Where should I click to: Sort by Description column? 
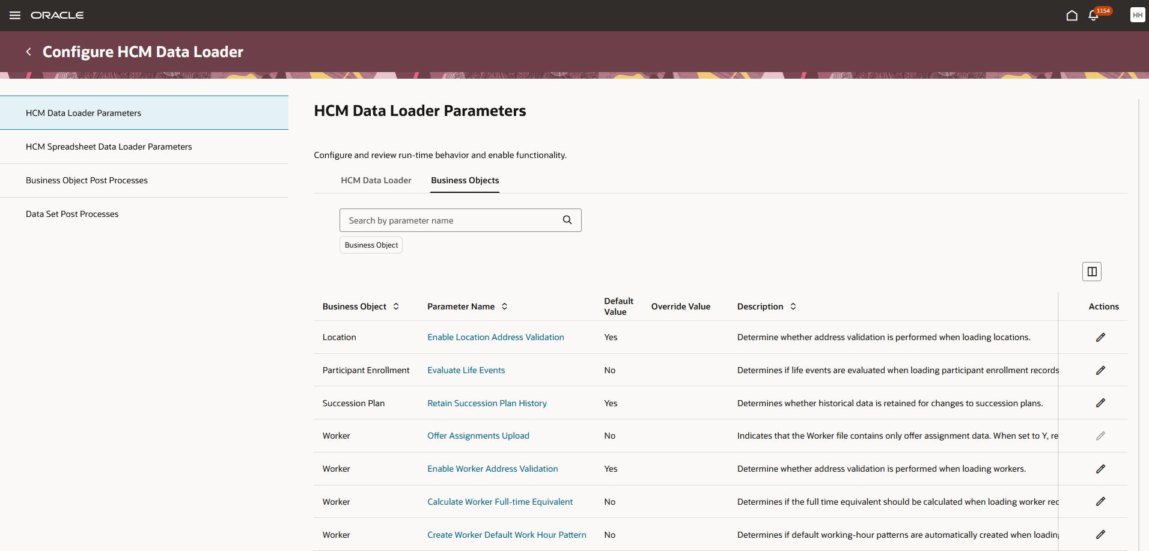[793, 306]
